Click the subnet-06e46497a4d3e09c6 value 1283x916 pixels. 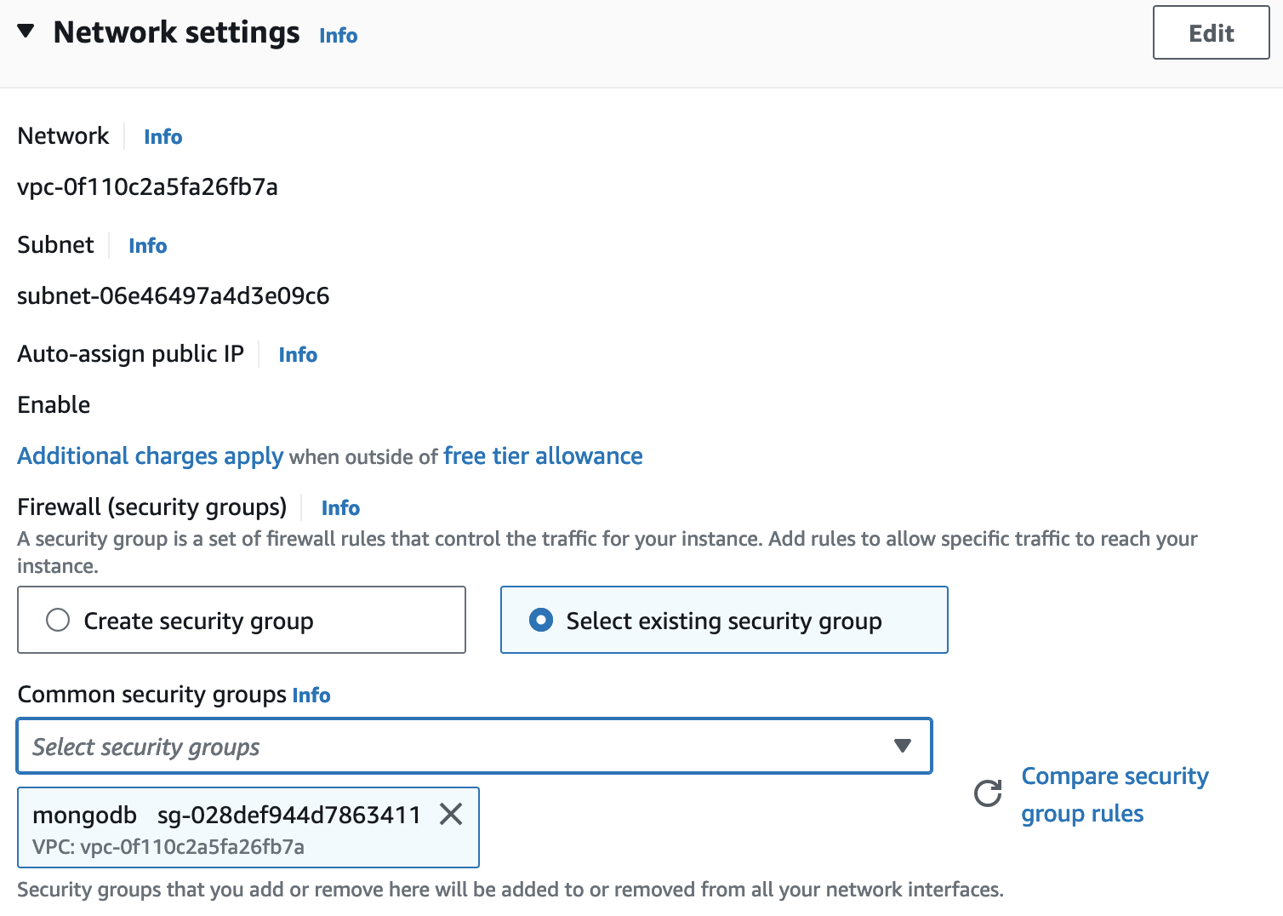coord(173,296)
